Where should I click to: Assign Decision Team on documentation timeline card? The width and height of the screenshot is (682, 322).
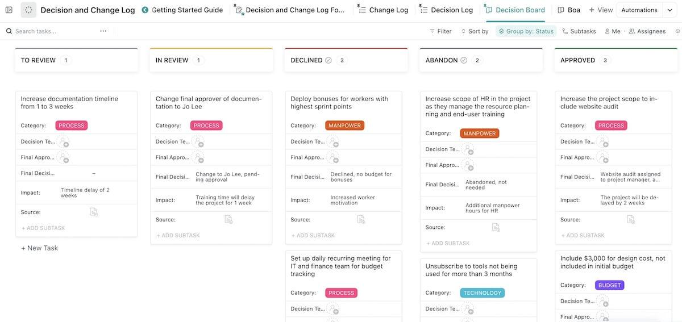coord(63,142)
